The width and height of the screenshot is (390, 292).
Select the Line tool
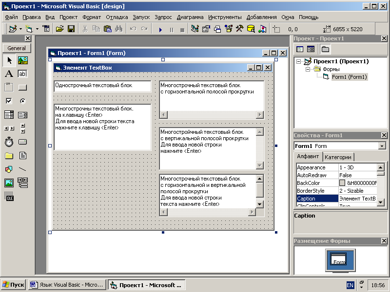[22, 169]
